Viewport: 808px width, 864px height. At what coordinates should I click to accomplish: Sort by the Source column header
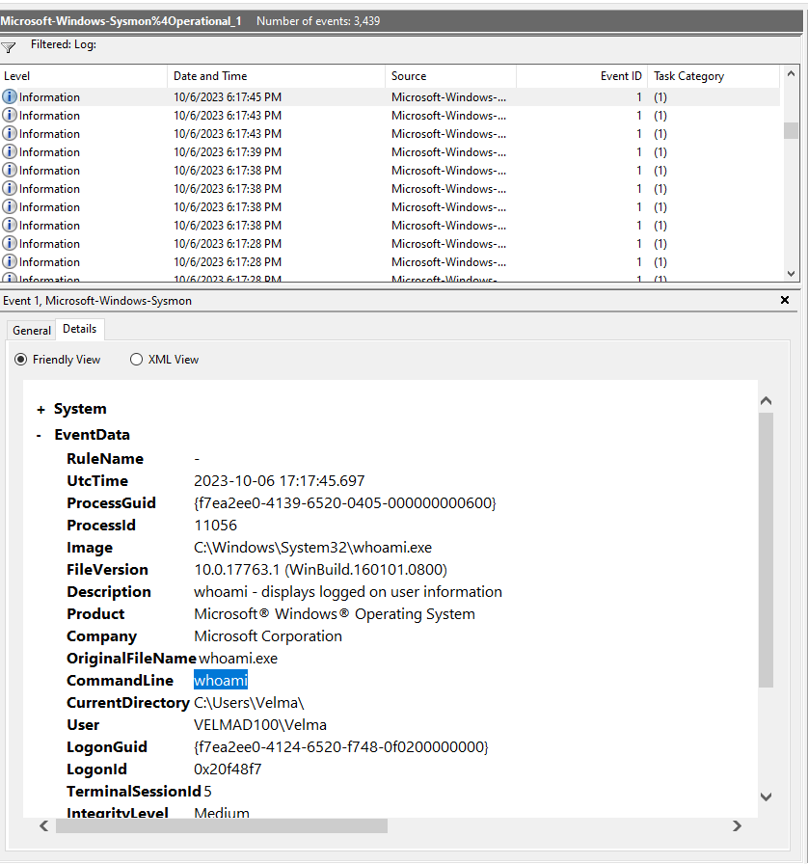coord(451,76)
